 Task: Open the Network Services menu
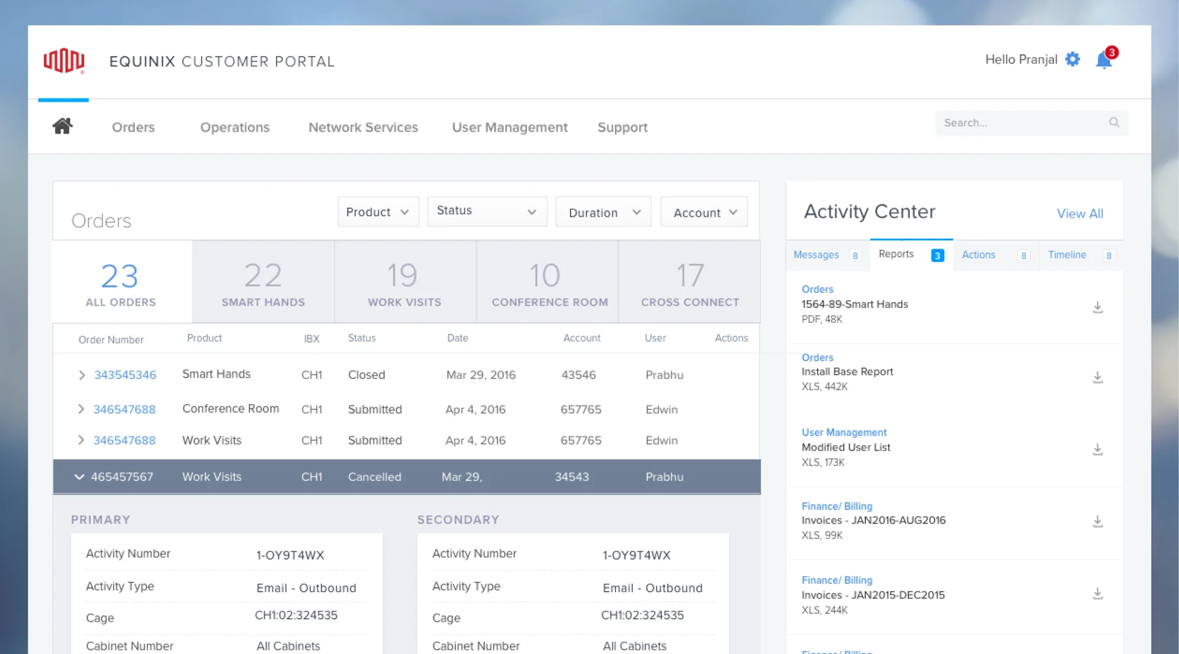coord(363,127)
